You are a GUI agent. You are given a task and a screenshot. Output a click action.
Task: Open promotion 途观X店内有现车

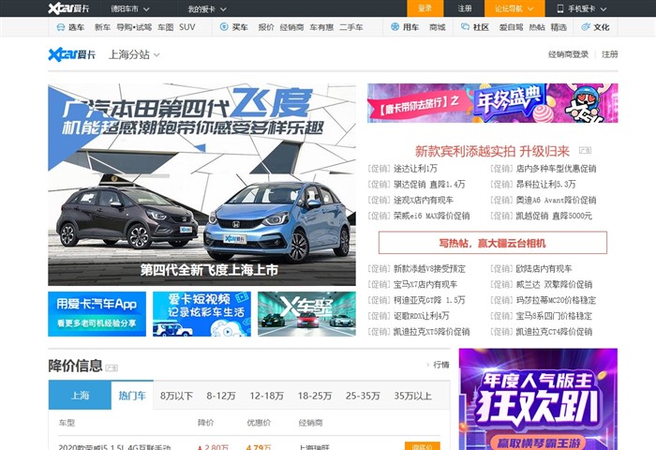point(423,200)
